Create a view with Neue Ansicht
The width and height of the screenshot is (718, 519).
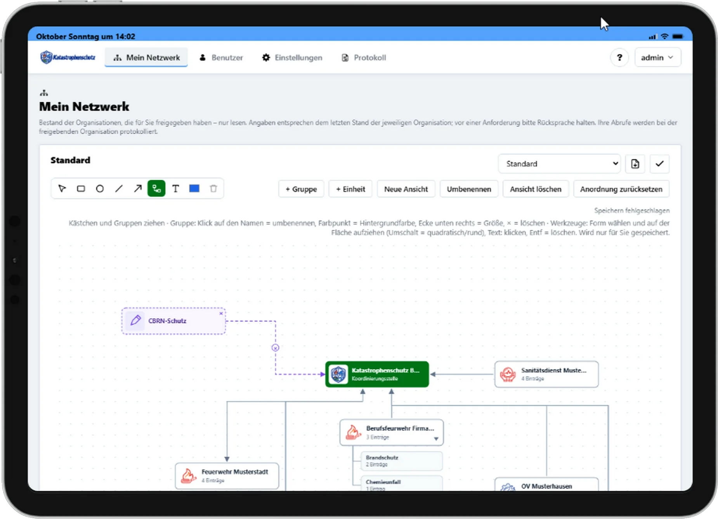[406, 189]
